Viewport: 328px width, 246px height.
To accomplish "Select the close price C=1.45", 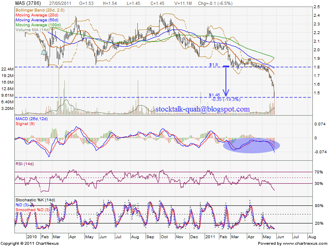I will [x=157, y=3].
